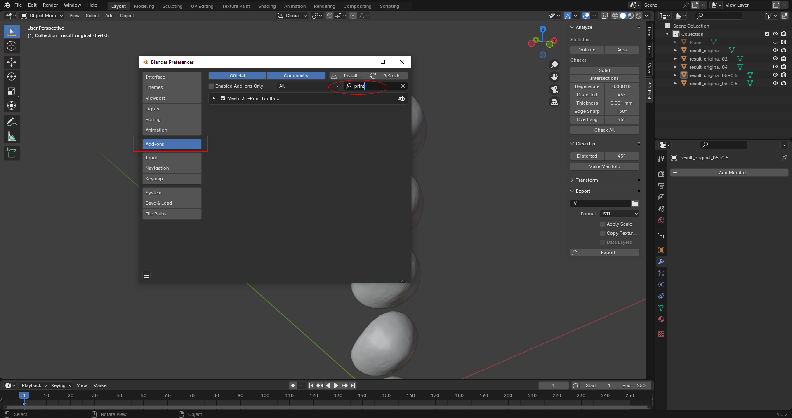Click the export folder browse icon
Image resolution: width=792 pixels, height=418 pixels.
point(635,203)
